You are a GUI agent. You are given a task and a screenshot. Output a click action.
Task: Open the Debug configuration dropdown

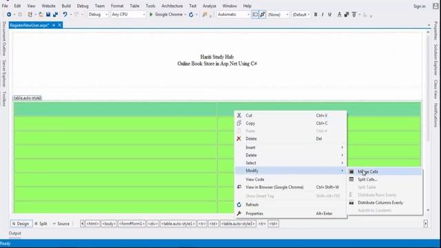coord(98,14)
